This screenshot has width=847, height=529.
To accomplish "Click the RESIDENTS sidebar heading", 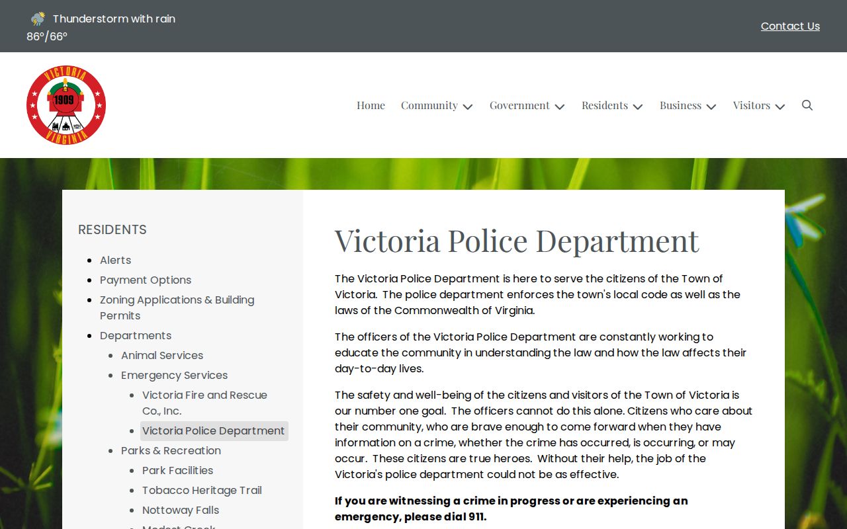I will (x=112, y=229).
